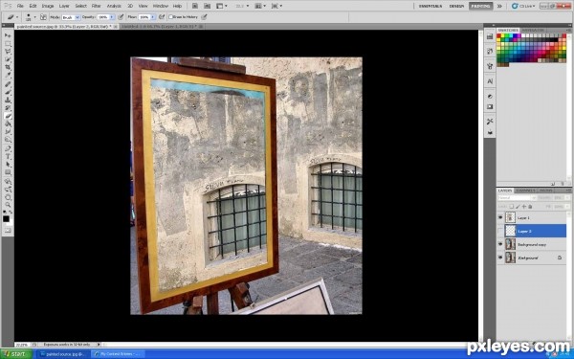Select the Move tool
This screenshot has width=574, height=359.
[x=8, y=35]
